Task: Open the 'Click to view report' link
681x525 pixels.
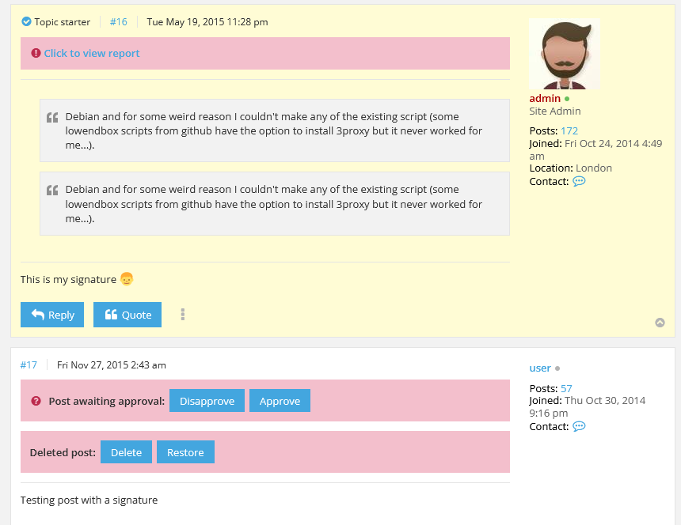Action: click(92, 53)
